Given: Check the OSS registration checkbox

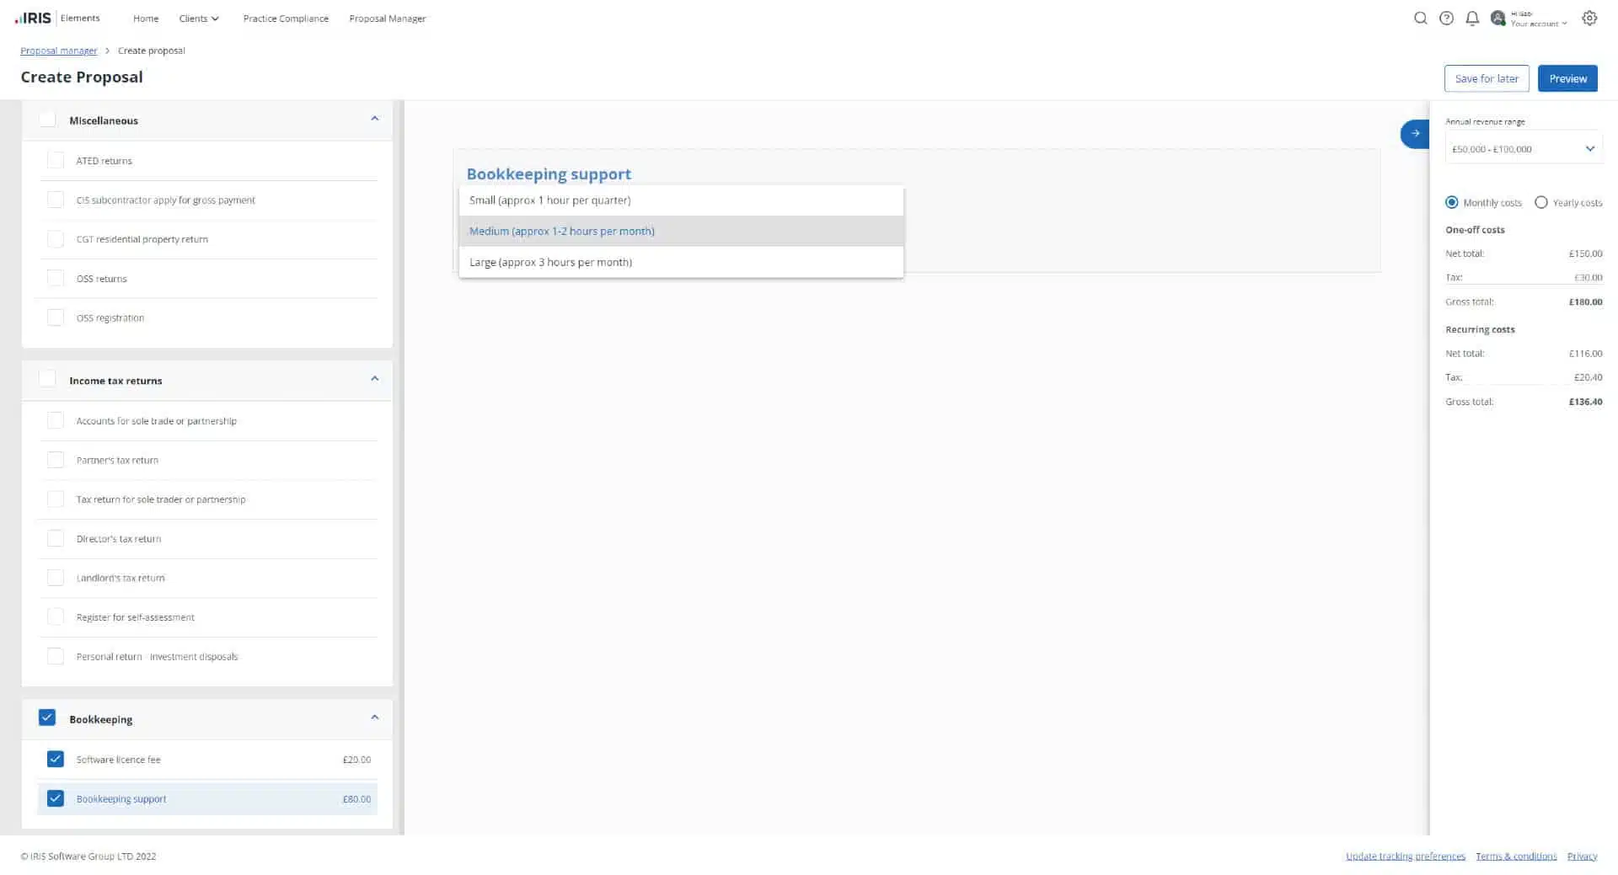Looking at the screenshot, I should 56,317.
